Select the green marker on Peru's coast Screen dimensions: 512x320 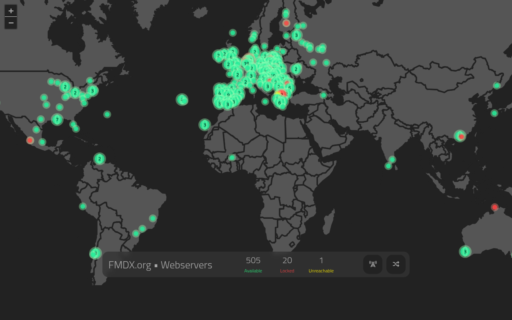83,206
